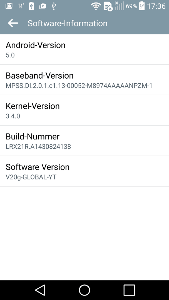Tap the back arrow in header
The image size is (169, 300).
point(13,23)
